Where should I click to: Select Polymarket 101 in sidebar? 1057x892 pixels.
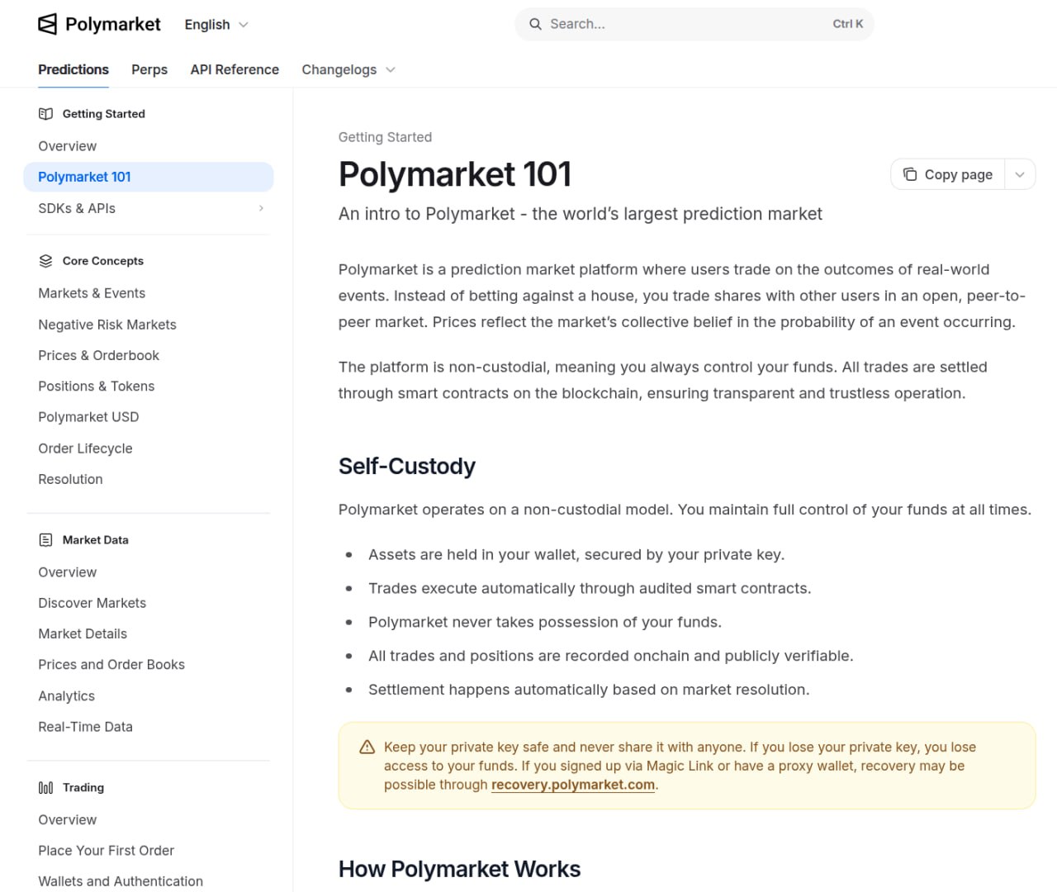pos(149,177)
